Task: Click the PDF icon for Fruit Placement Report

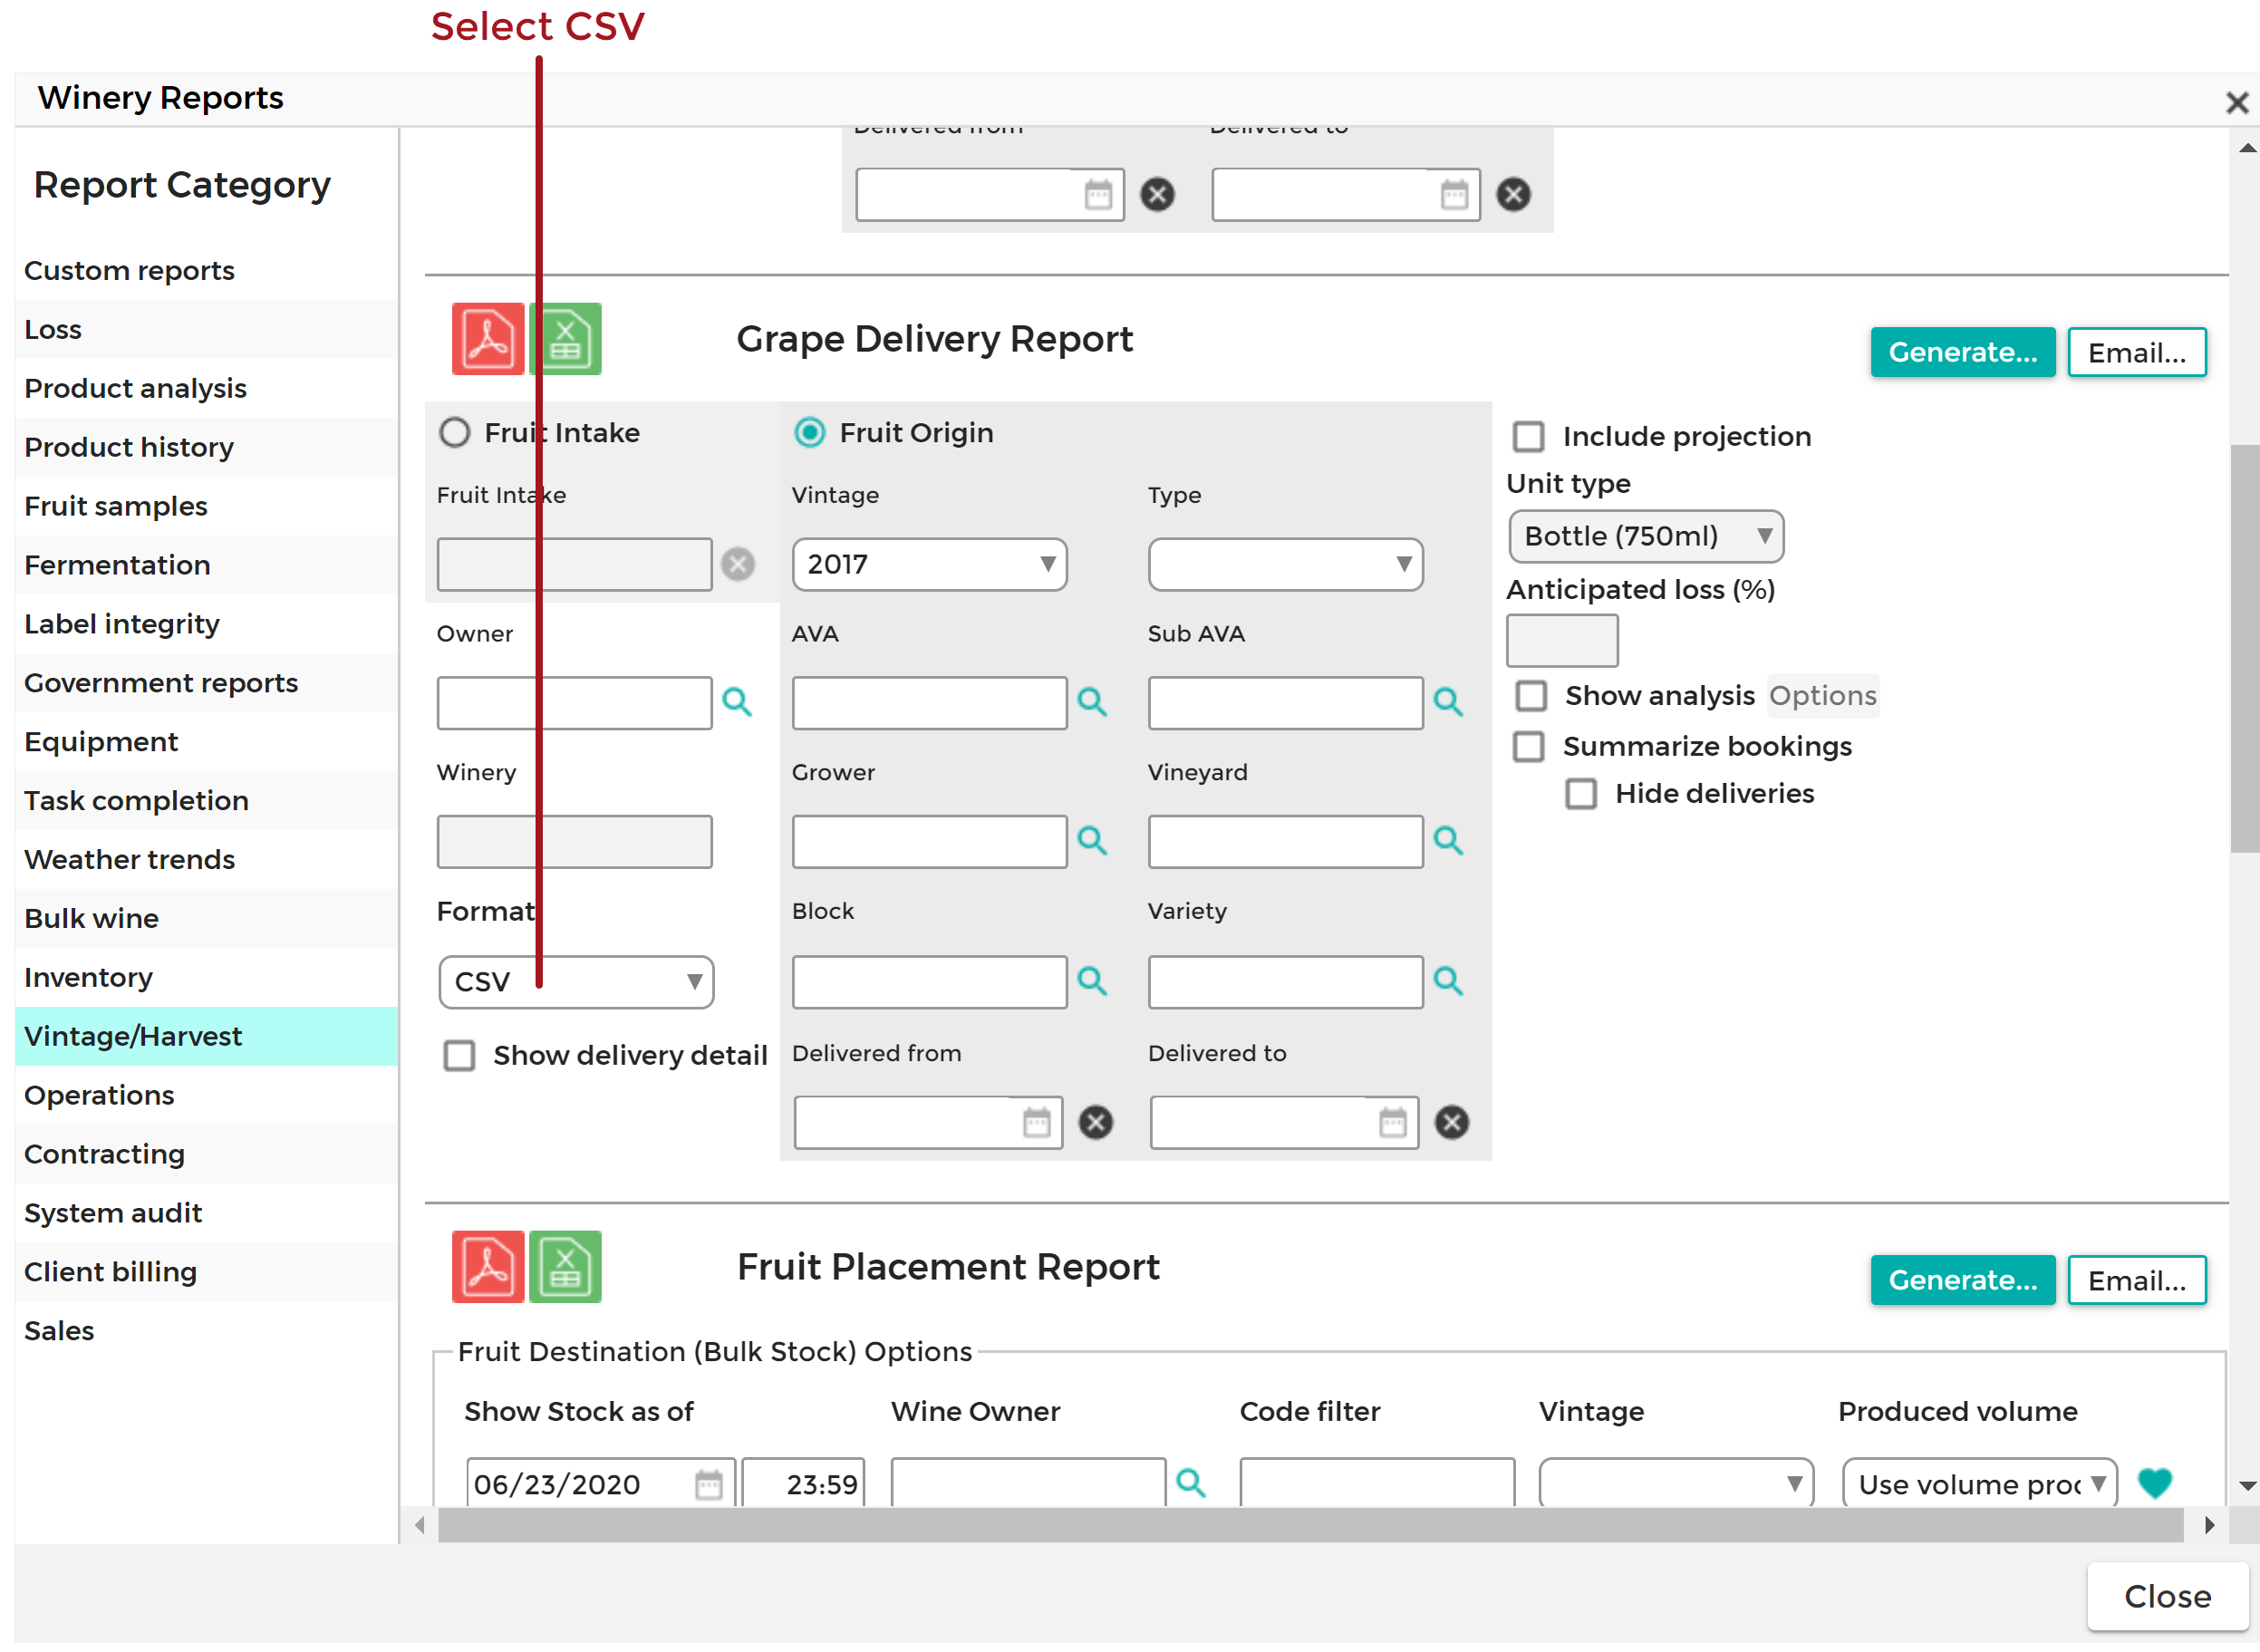Action: [488, 1267]
